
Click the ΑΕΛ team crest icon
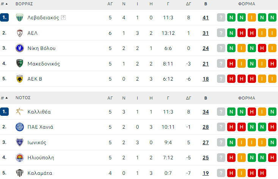click(20, 33)
